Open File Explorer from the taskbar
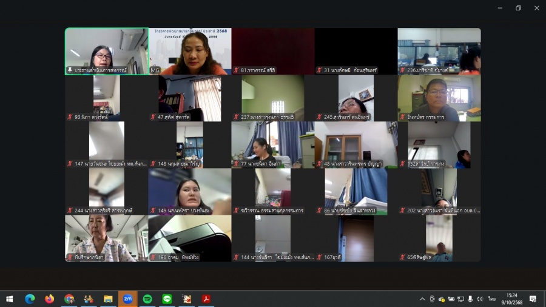 click(x=108, y=299)
